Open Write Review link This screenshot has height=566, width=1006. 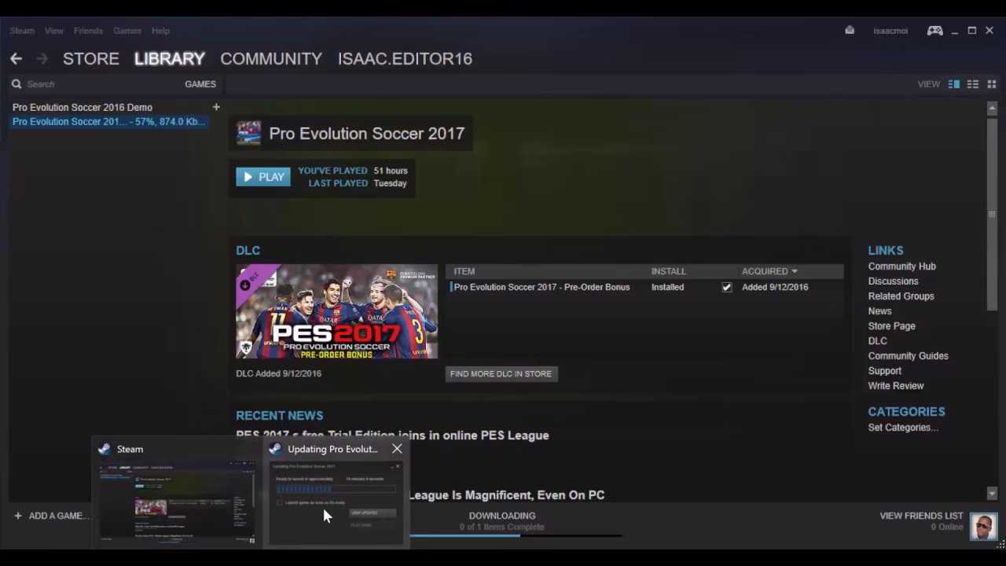pyautogui.click(x=896, y=386)
